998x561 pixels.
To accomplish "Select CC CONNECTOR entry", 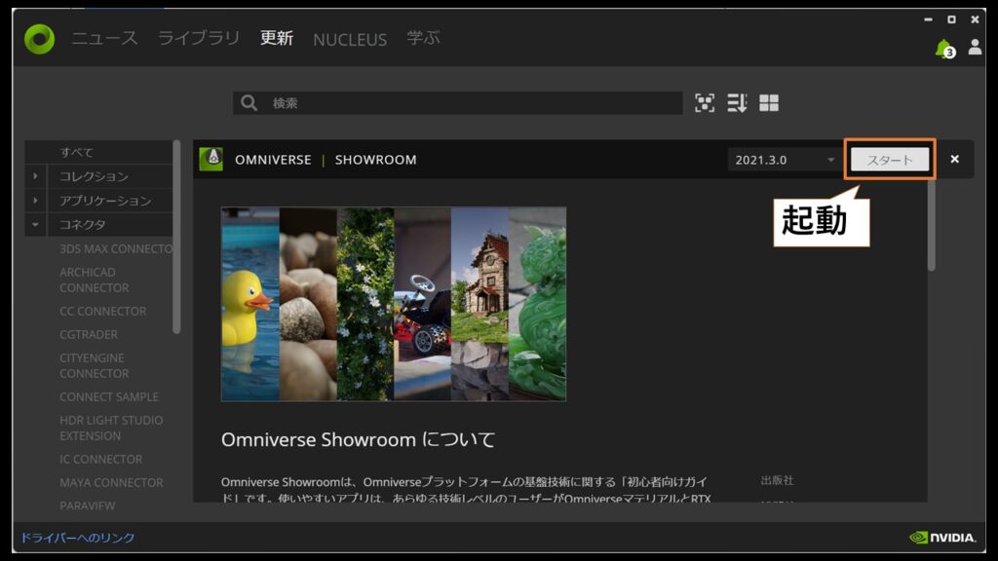I will pos(103,311).
